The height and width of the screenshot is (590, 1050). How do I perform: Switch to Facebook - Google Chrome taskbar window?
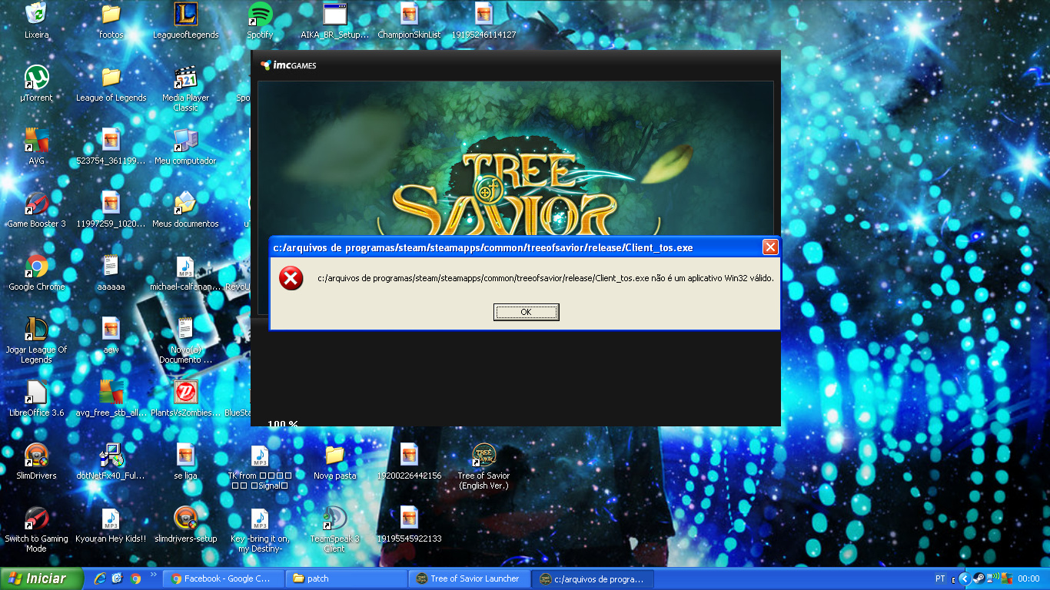point(223,578)
